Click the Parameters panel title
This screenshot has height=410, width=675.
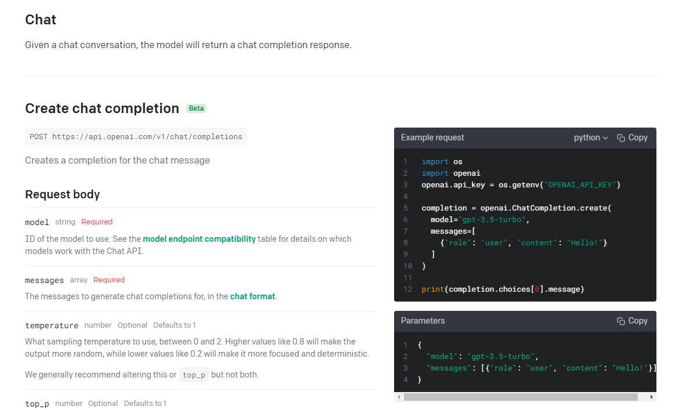coord(423,321)
